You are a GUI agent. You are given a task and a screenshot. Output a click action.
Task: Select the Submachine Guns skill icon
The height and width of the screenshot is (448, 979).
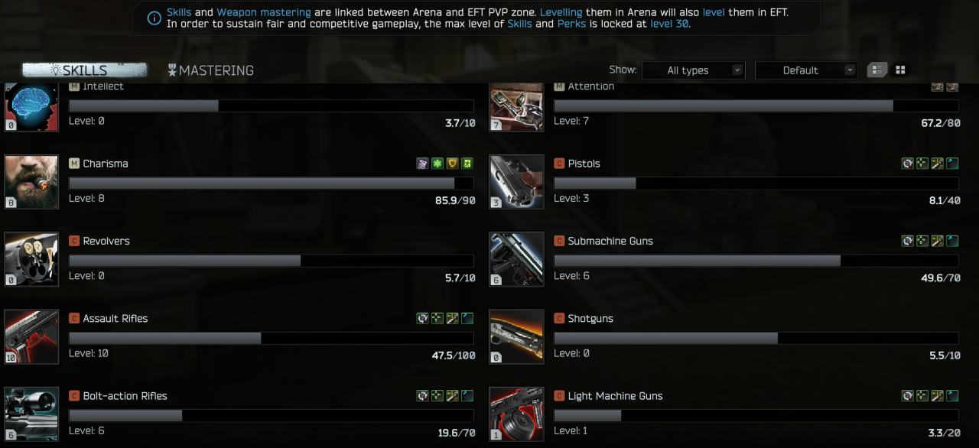click(x=516, y=259)
